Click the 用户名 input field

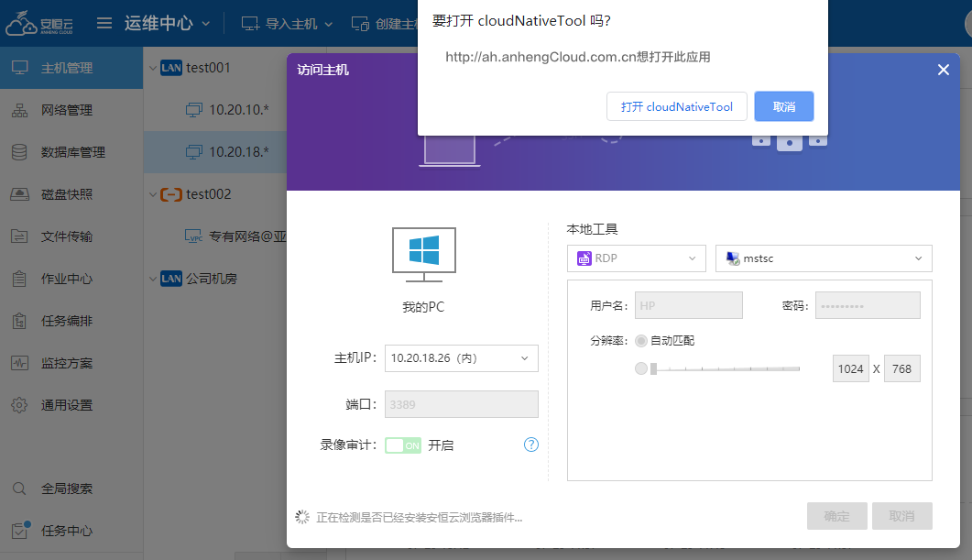coord(688,305)
